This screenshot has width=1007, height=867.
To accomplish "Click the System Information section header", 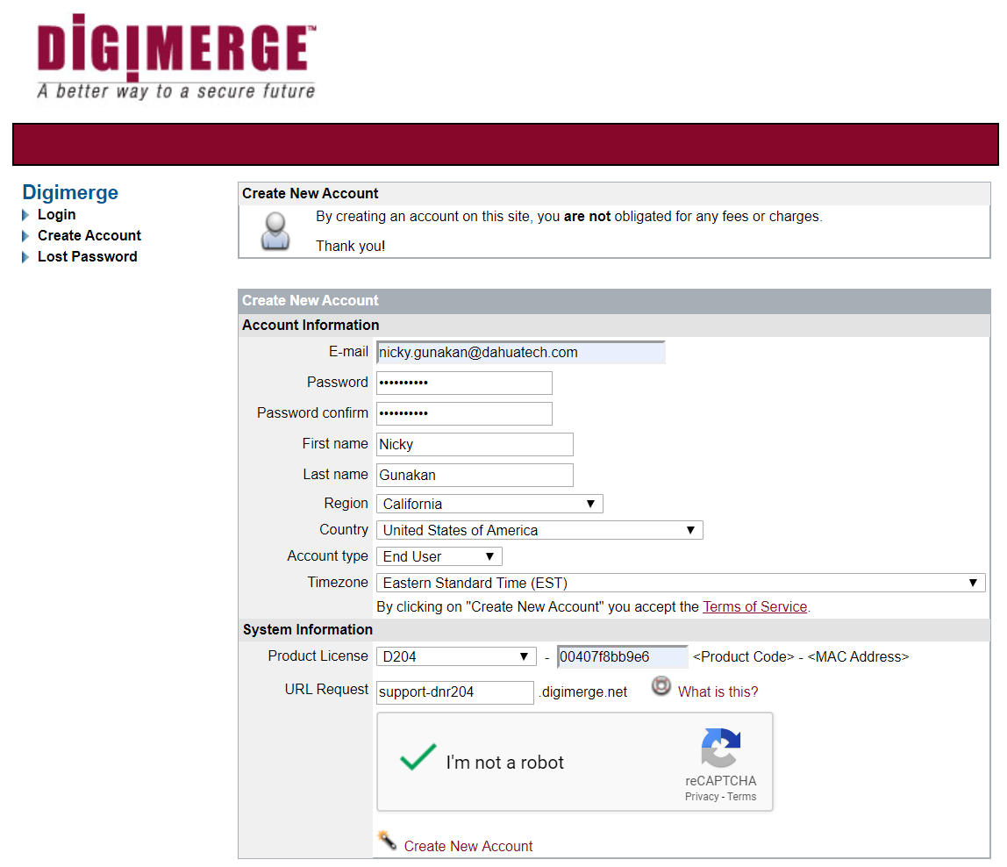I will point(308,630).
